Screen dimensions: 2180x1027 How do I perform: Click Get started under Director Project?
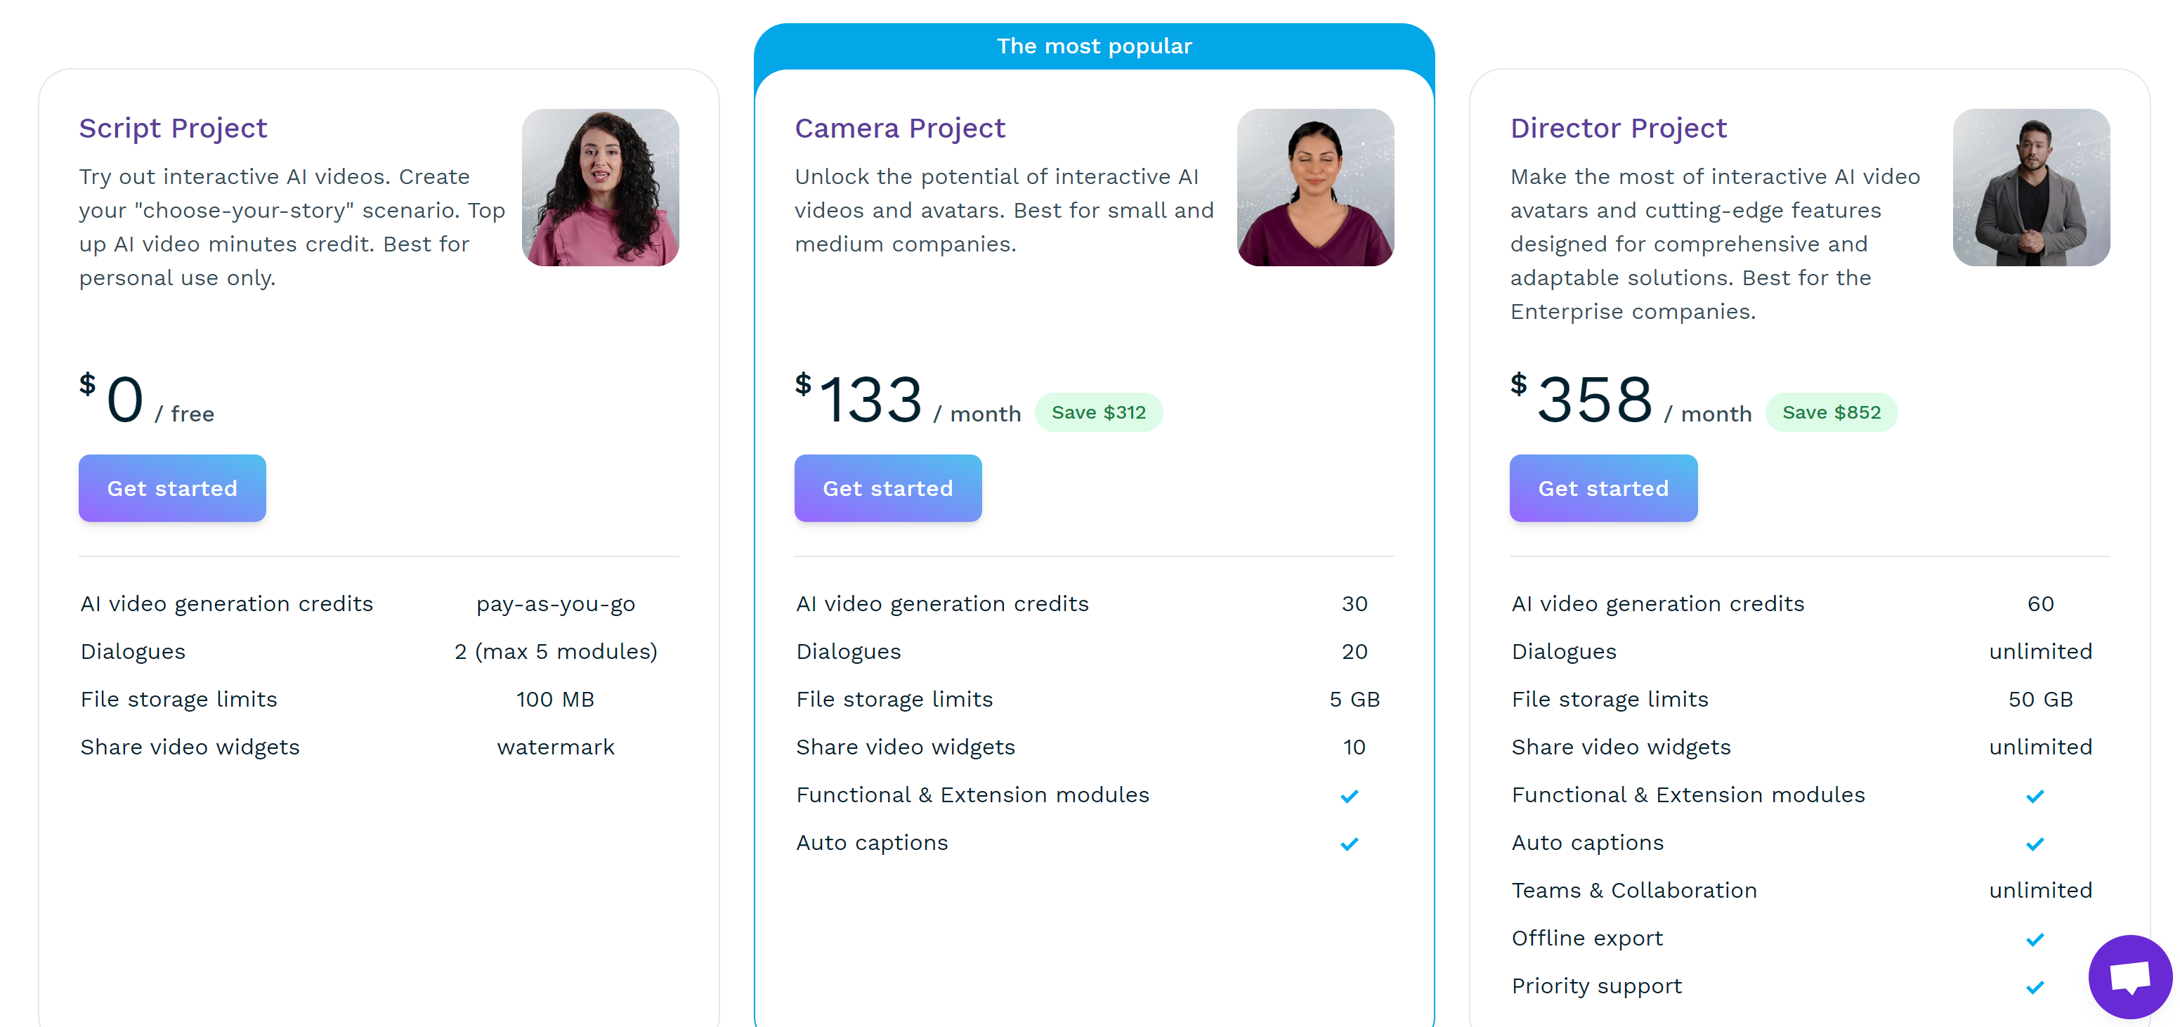click(1603, 488)
